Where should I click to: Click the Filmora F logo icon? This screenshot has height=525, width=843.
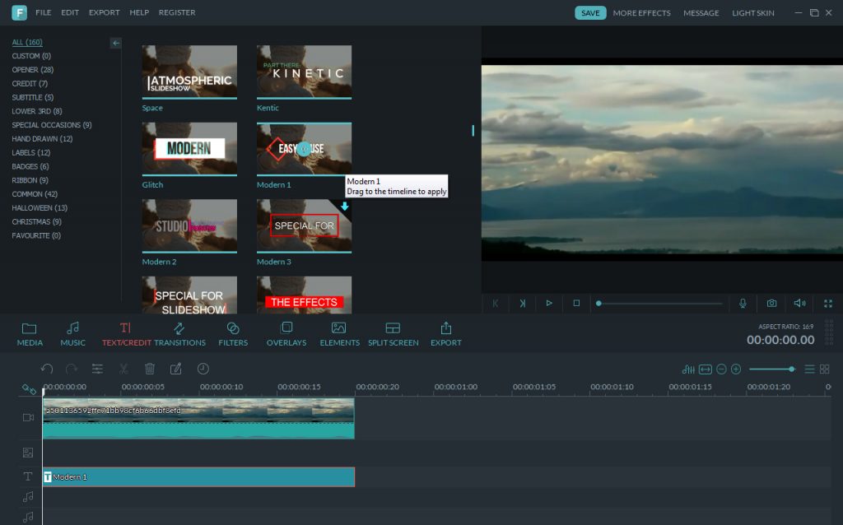click(20, 12)
